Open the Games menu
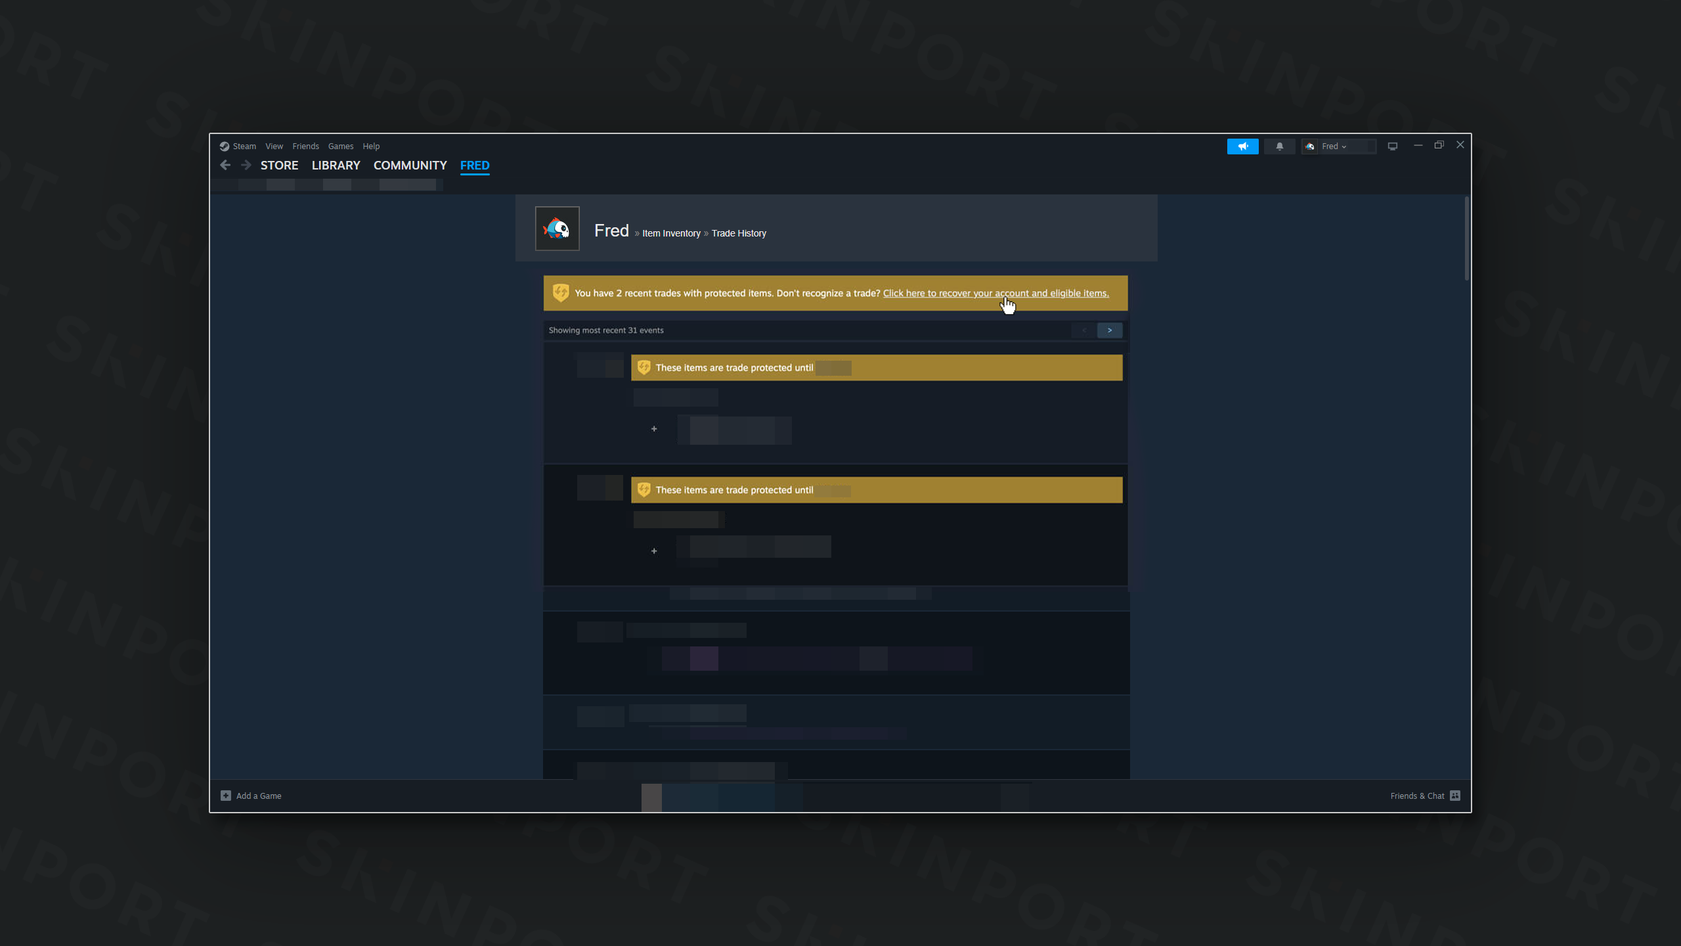Screen dimensions: 1681x946 340,146
